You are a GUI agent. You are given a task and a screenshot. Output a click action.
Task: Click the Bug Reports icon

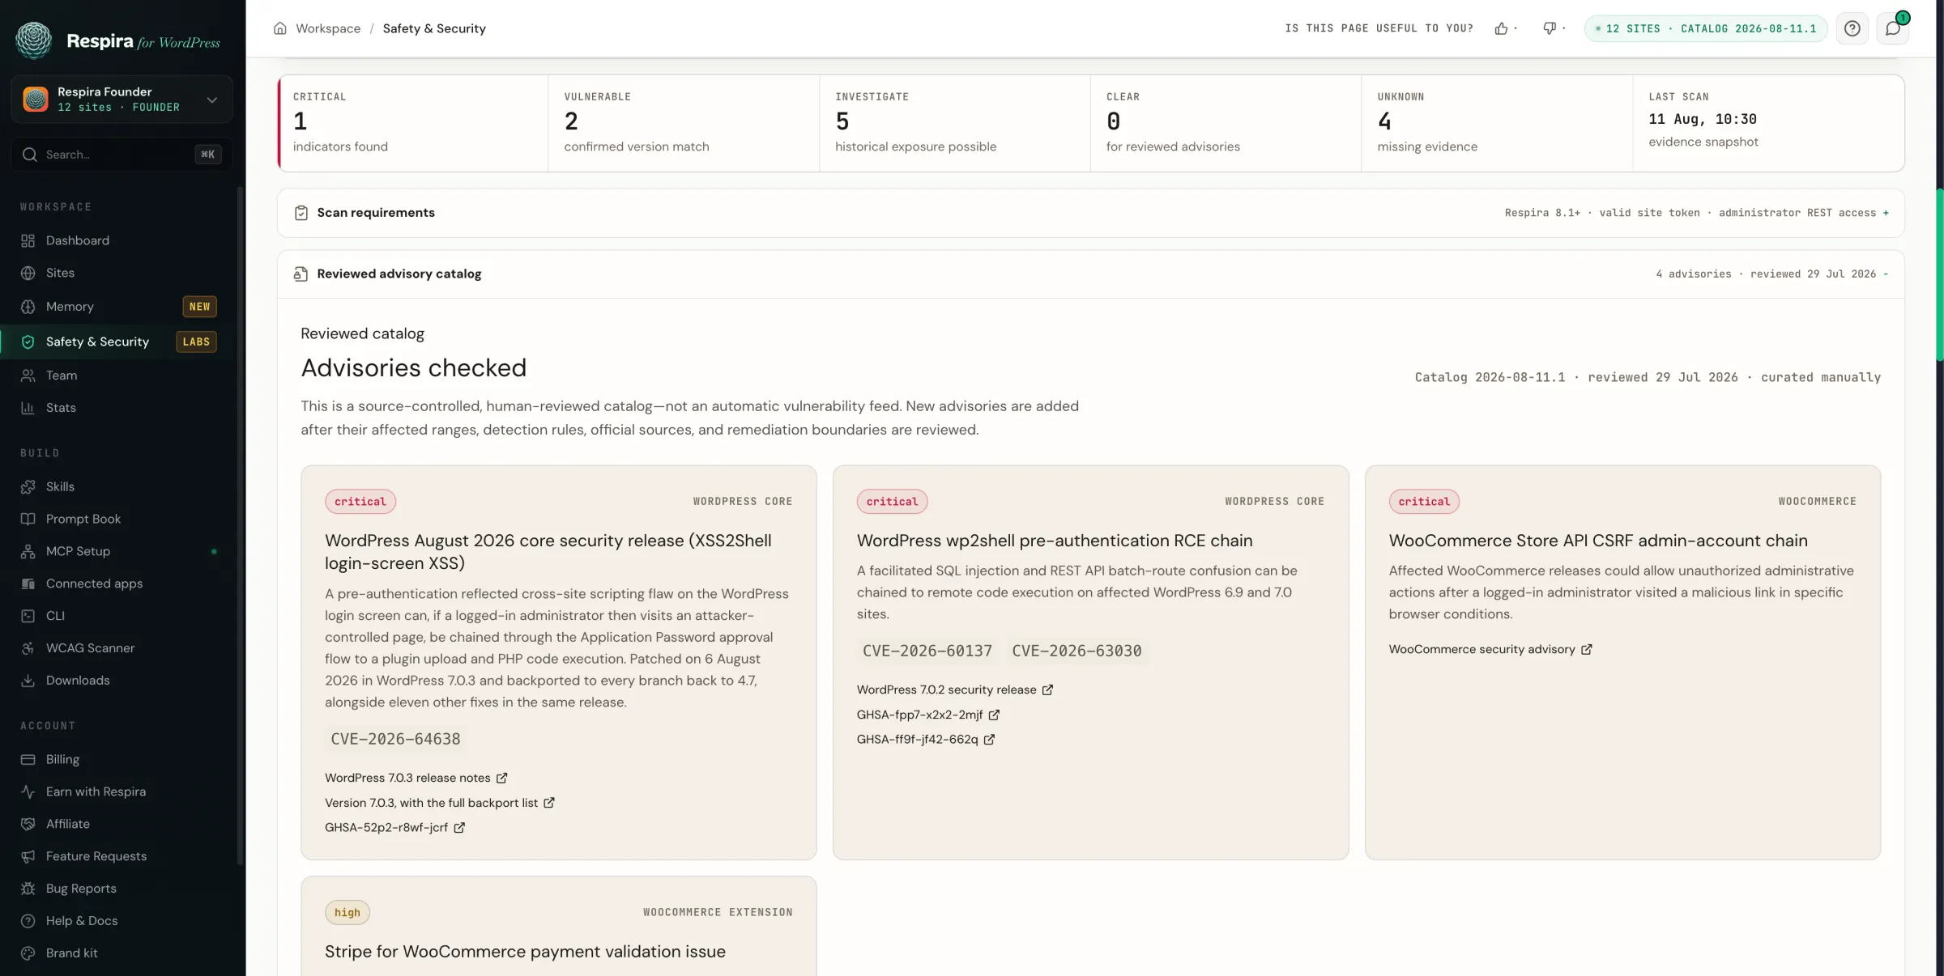28,889
